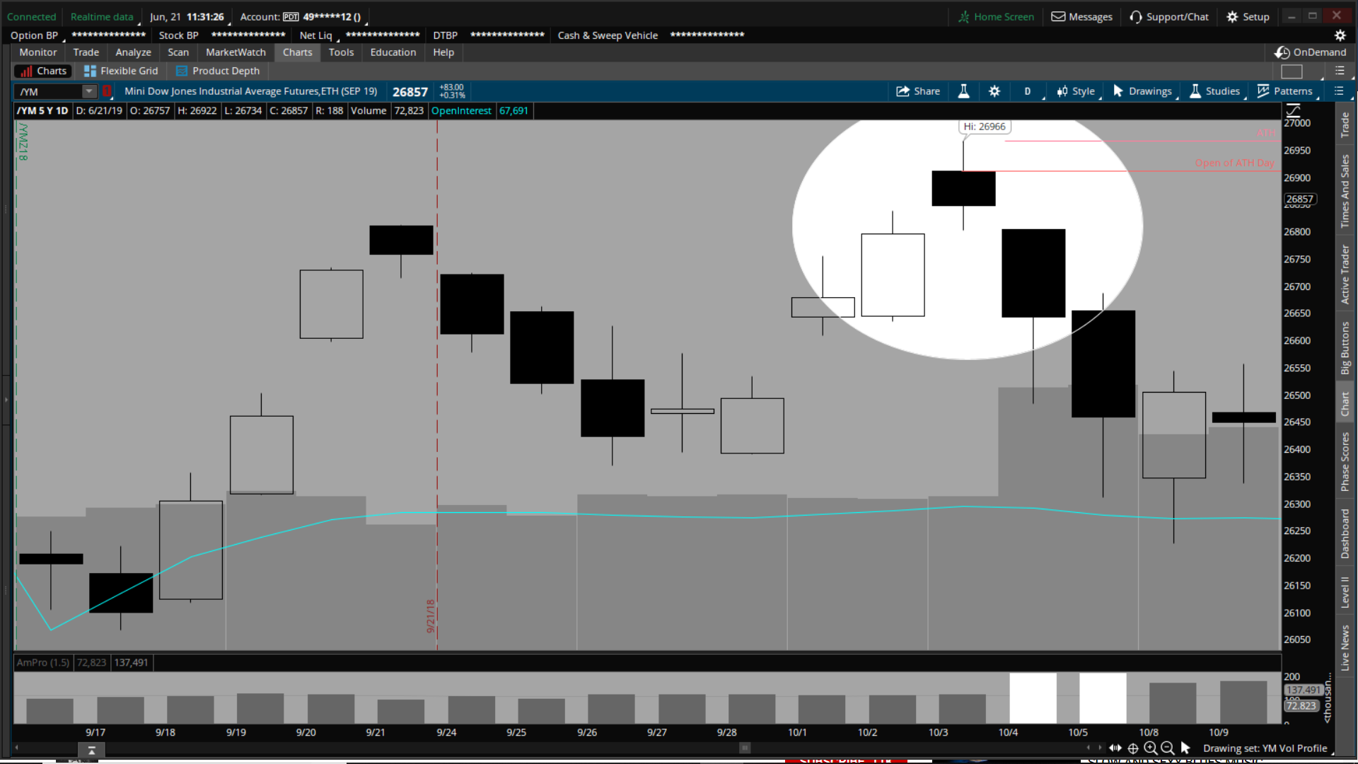Click the horizontal expand arrows icon

(x=1115, y=748)
